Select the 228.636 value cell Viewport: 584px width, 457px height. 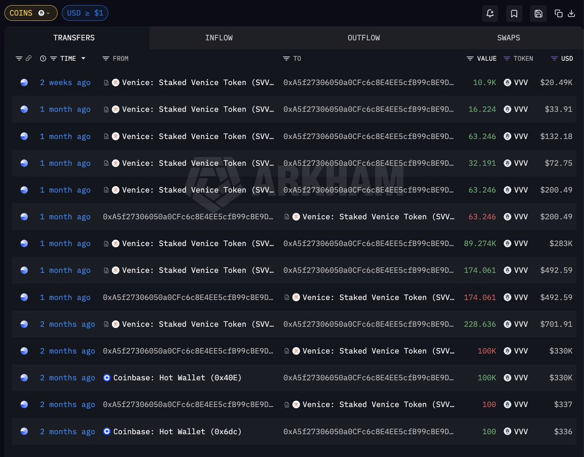coord(480,324)
